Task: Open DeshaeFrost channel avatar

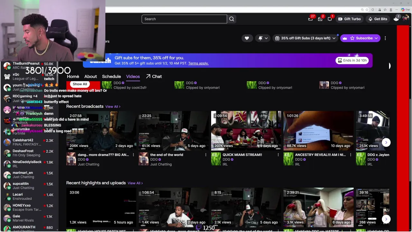Action: (7, 153)
